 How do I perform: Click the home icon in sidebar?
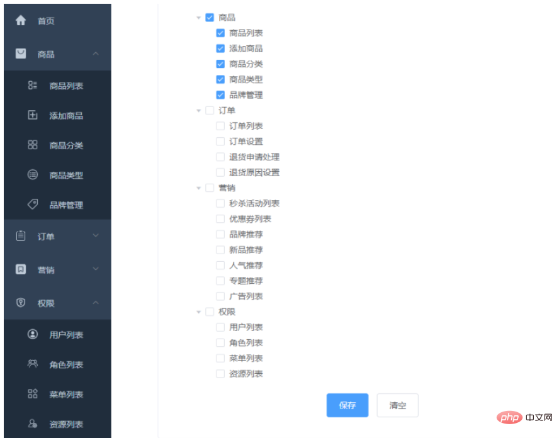[x=21, y=20]
